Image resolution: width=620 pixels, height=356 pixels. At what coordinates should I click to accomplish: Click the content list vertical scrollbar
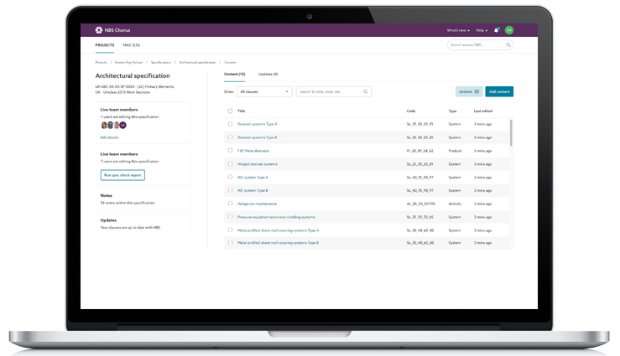coord(511,133)
